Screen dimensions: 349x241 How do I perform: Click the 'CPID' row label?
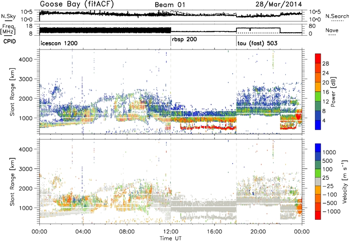[x=10, y=41]
